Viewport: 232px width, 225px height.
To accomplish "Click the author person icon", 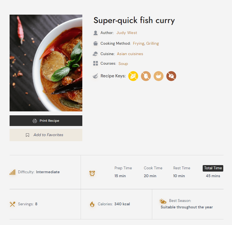I will pos(96,33).
